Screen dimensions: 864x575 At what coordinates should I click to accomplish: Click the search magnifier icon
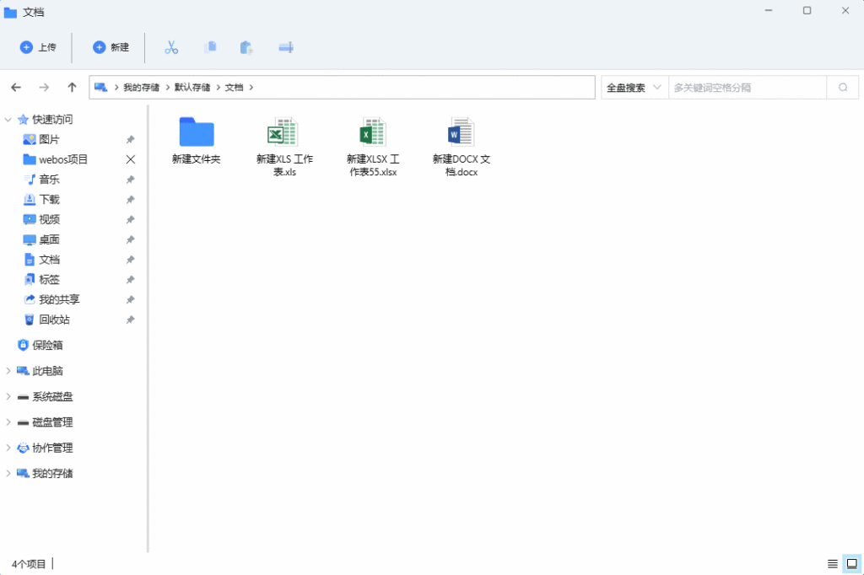tap(842, 88)
